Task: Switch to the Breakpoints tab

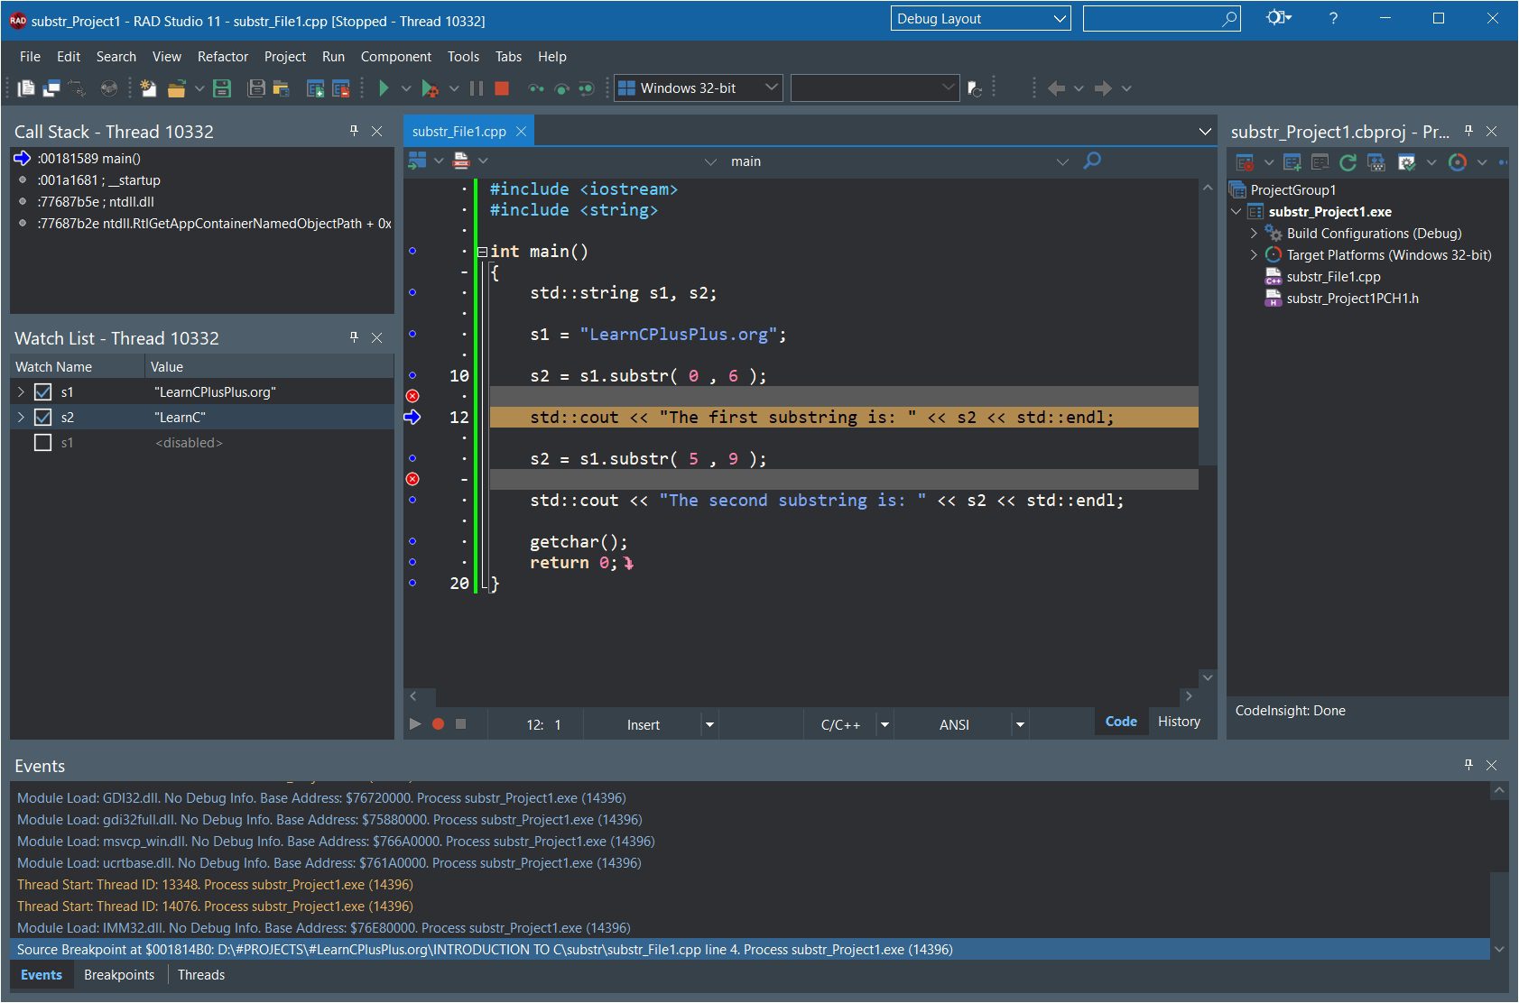Action: (x=118, y=975)
